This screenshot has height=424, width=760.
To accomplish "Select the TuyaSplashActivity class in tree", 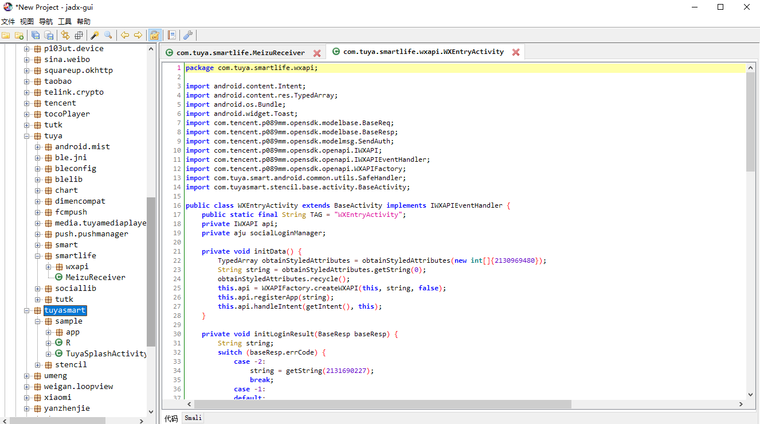I will pos(106,354).
